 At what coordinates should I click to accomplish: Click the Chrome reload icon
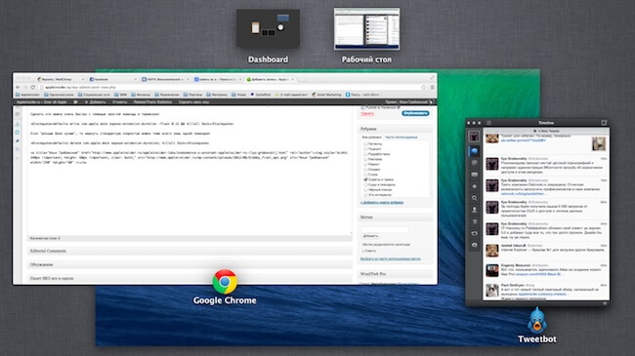click(33, 87)
